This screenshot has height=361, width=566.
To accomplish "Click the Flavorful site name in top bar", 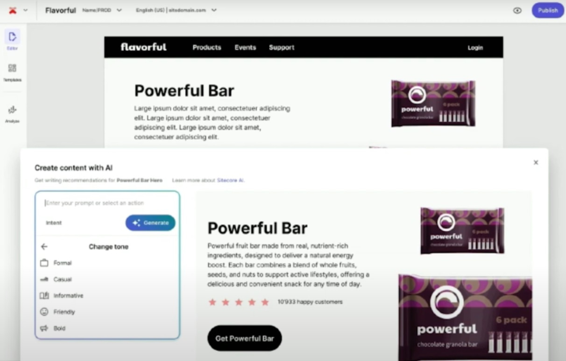I will [61, 10].
